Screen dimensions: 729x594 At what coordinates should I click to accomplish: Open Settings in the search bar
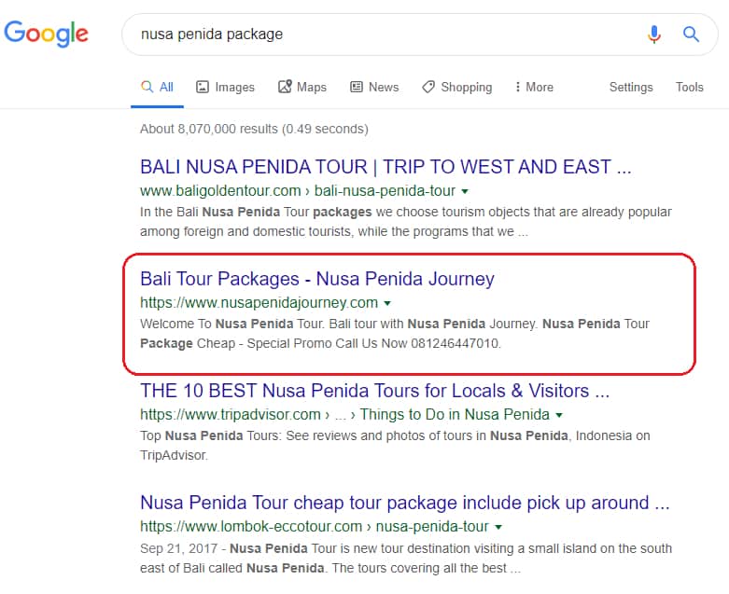coord(631,88)
